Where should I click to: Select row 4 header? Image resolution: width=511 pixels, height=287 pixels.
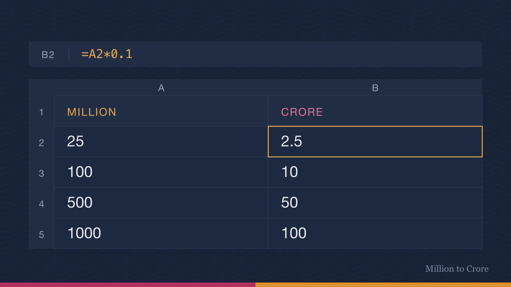coord(42,204)
